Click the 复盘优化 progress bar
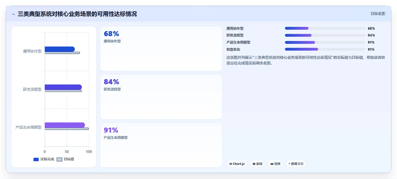Image resolution: width=397 pixels, height=179 pixels. [325, 49]
